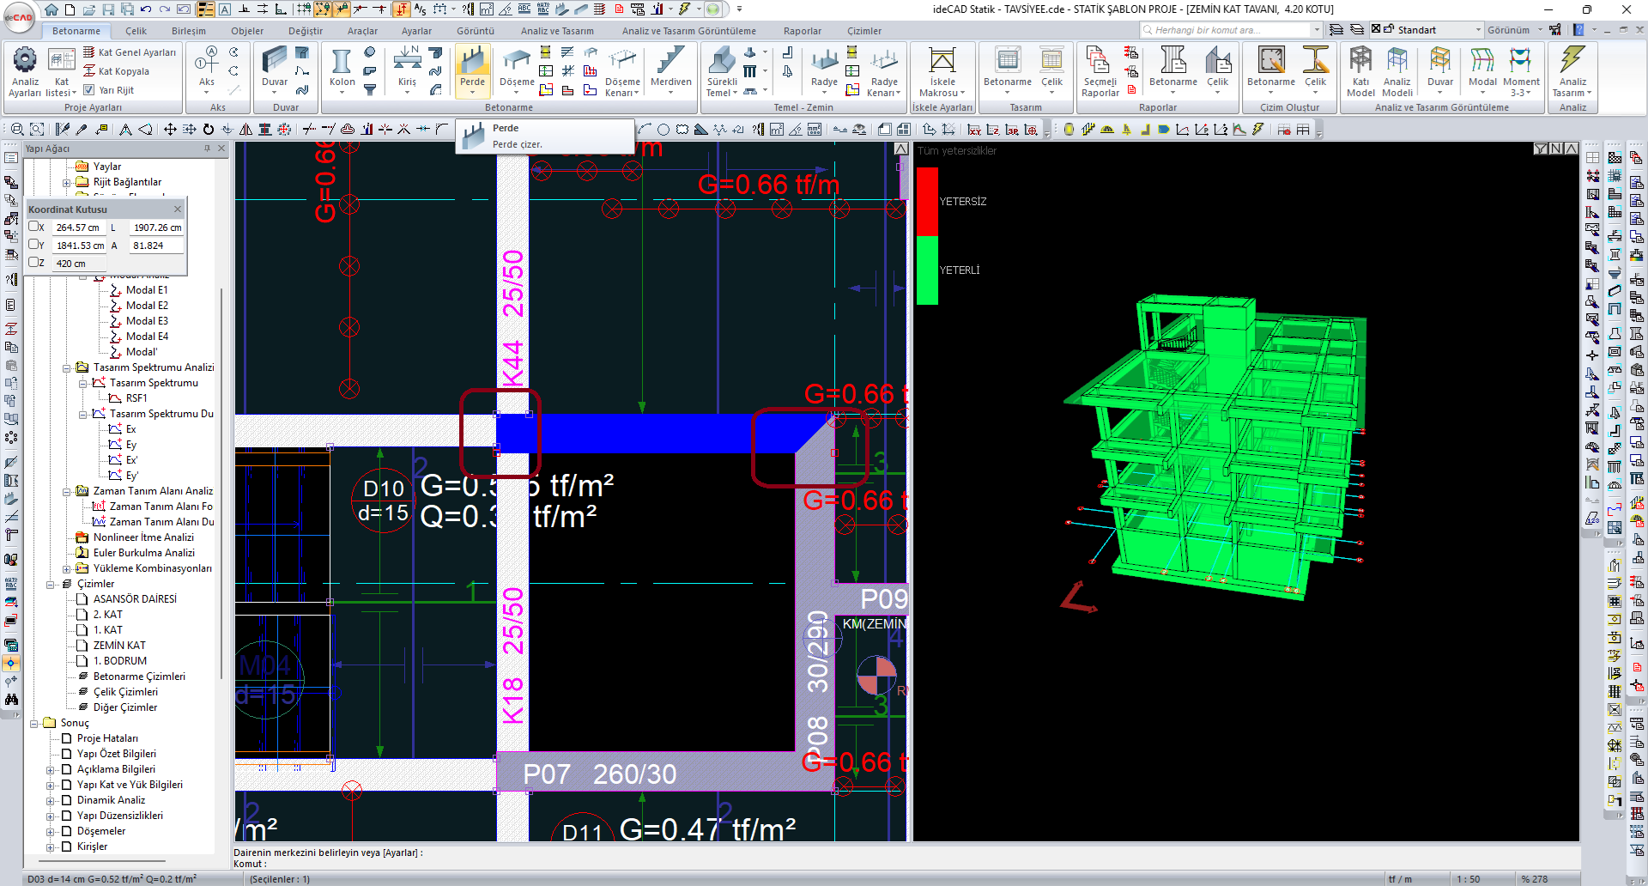Open the Analiz ve Tasarım tab
This screenshot has height=886, width=1648.
point(557,31)
